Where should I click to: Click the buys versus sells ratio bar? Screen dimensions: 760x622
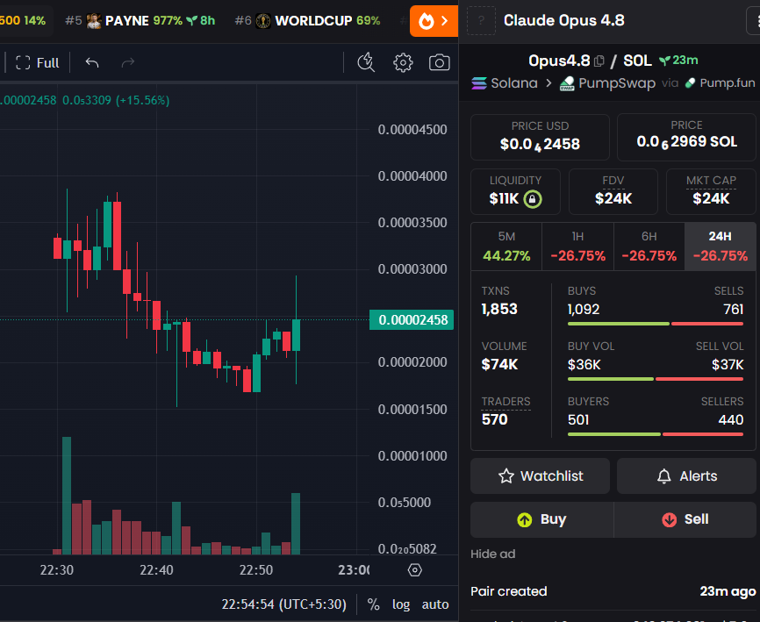pos(656,324)
